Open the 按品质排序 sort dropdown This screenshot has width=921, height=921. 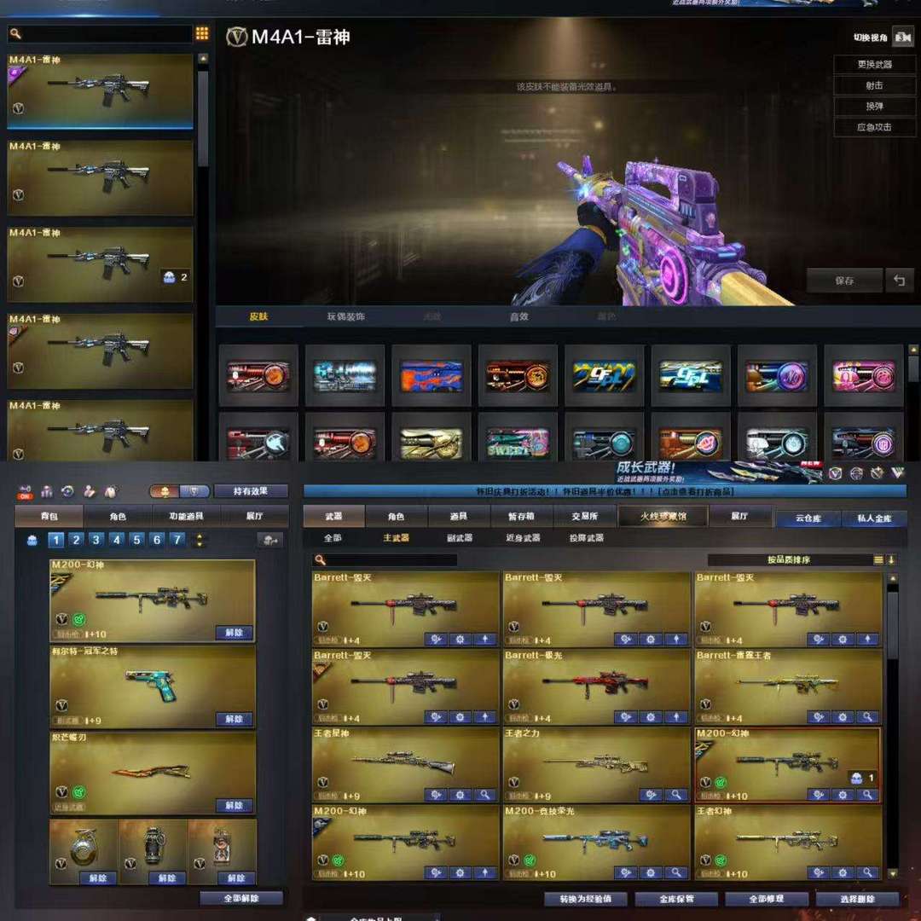[790, 559]
